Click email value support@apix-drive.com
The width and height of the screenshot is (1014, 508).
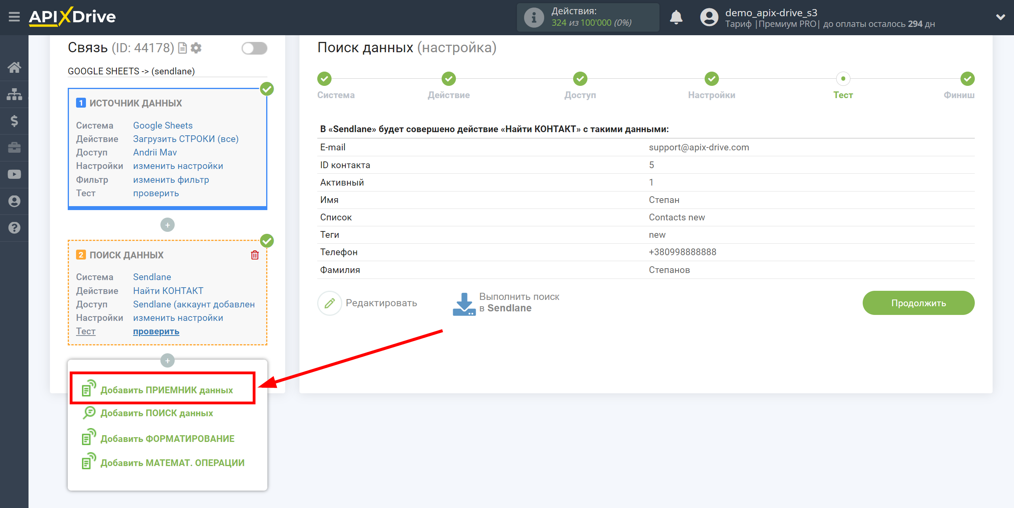click(x=699, y=147)
